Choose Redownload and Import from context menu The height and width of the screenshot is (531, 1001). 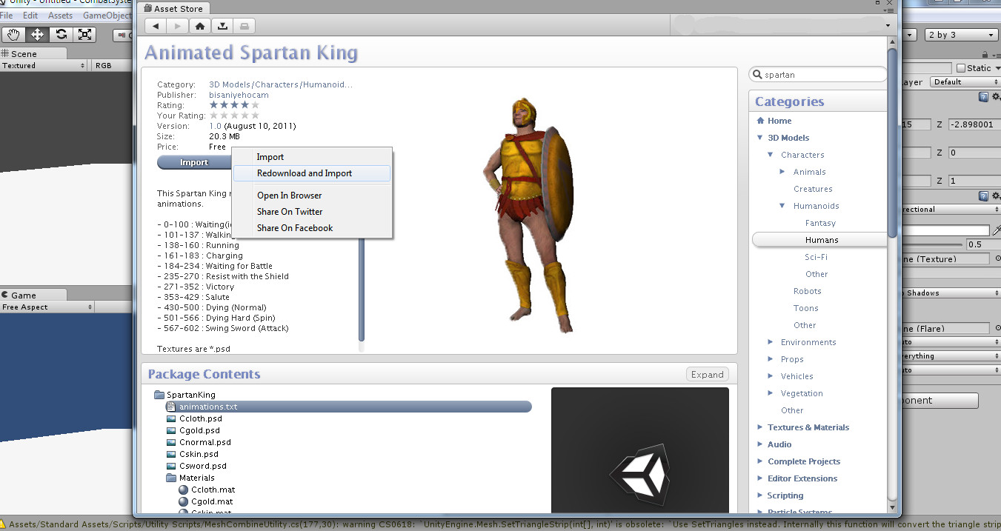pyautogui.click(x=305, y=173)
